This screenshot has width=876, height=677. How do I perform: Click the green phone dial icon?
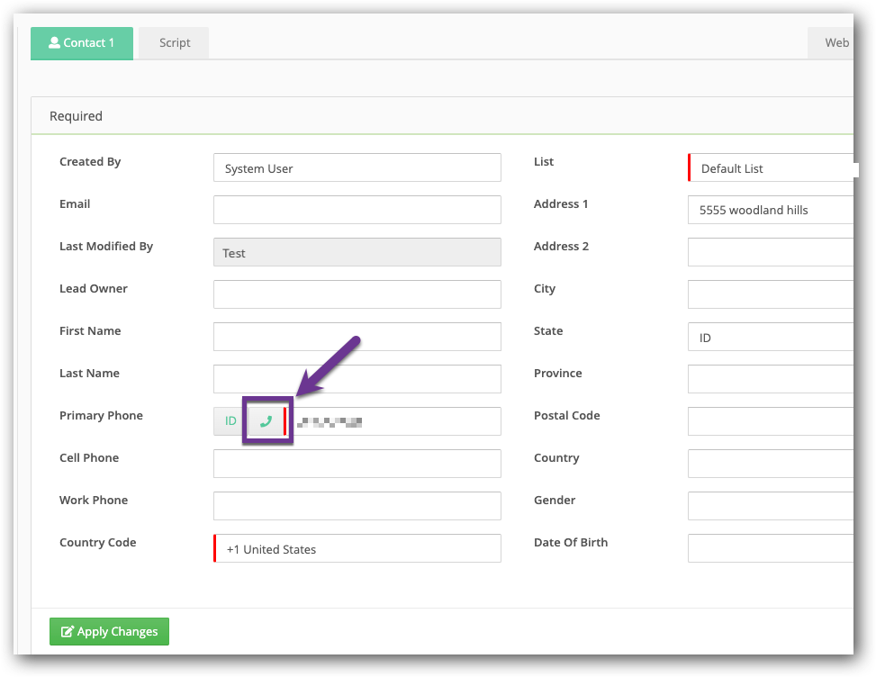point(266,421)
